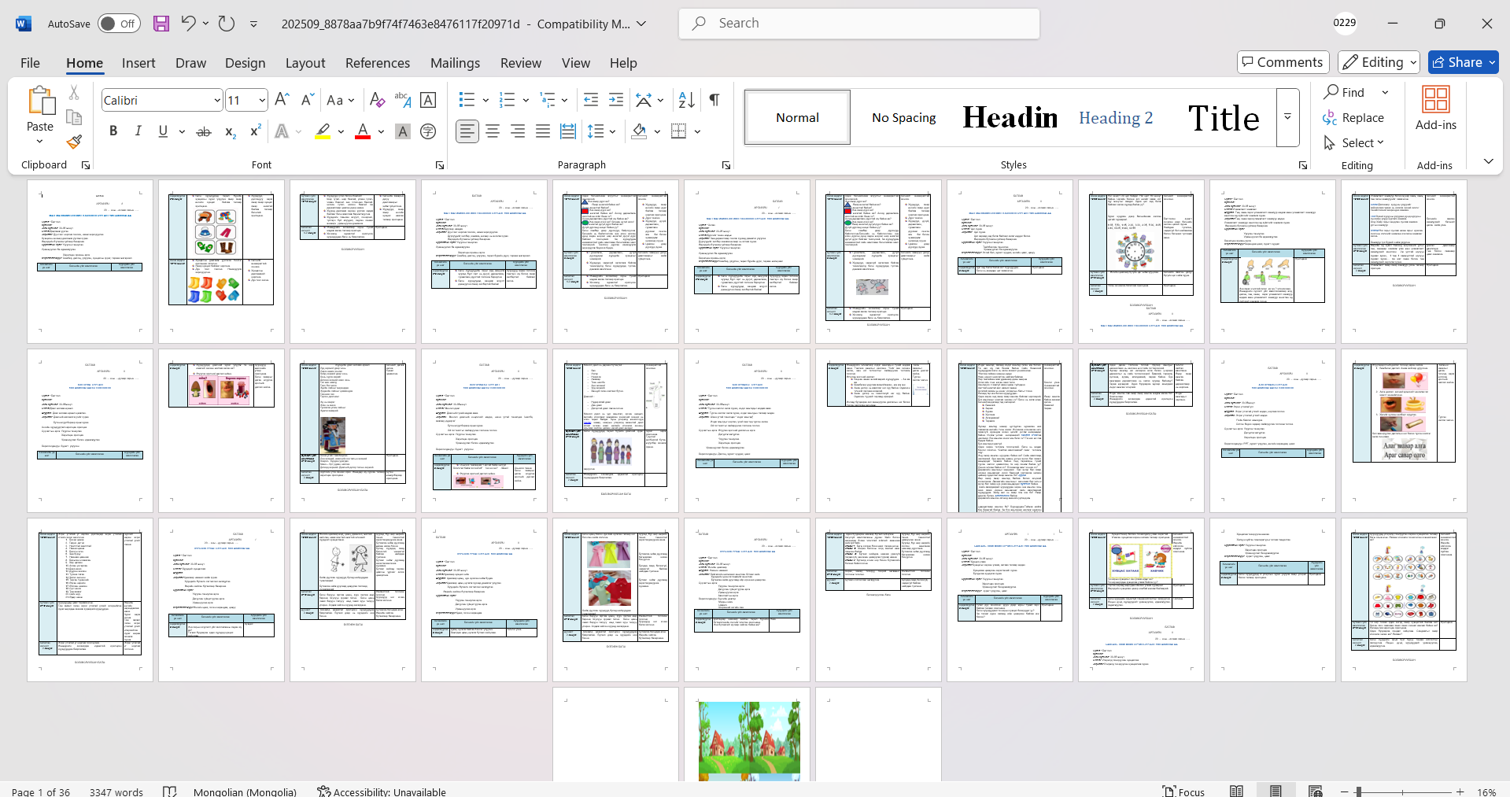Show paragraph marks pilcrow icon
This screenshot has height=797, width=1510.
pyautogui.click(x=714, y=100)
